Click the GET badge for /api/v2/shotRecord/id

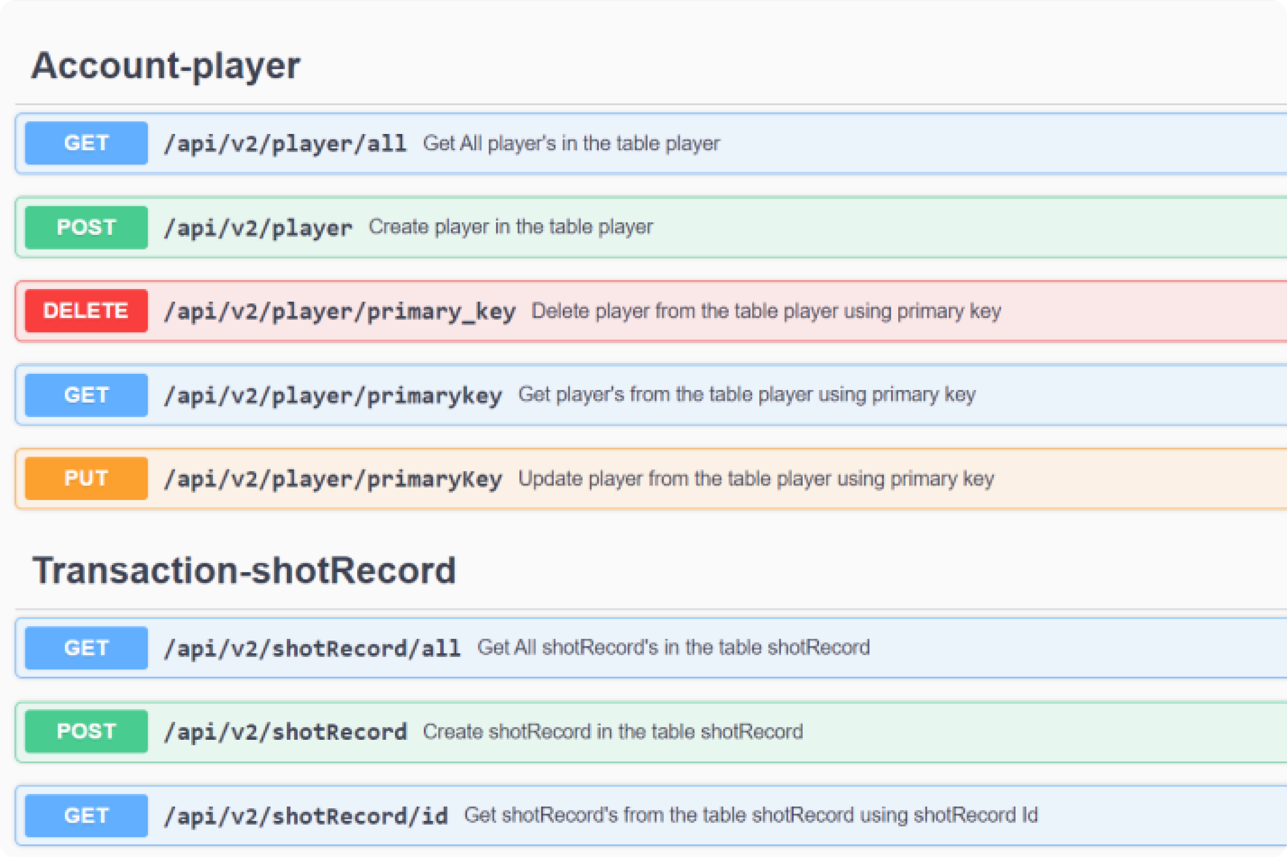coord(87,816)
